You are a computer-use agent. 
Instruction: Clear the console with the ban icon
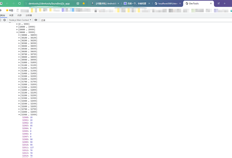click(x=5, y=20)
